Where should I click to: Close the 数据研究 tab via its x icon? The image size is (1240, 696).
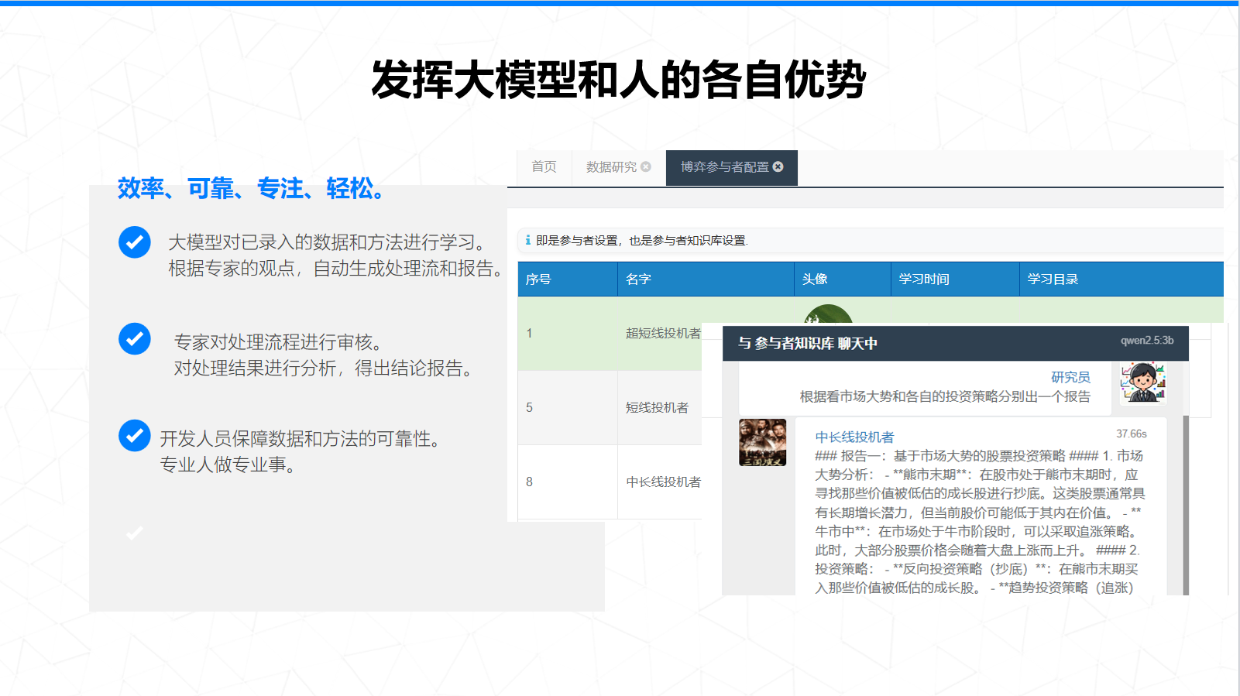[646, 167]
